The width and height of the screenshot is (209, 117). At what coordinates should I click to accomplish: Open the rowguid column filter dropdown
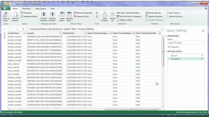click(x=61, y=33)
